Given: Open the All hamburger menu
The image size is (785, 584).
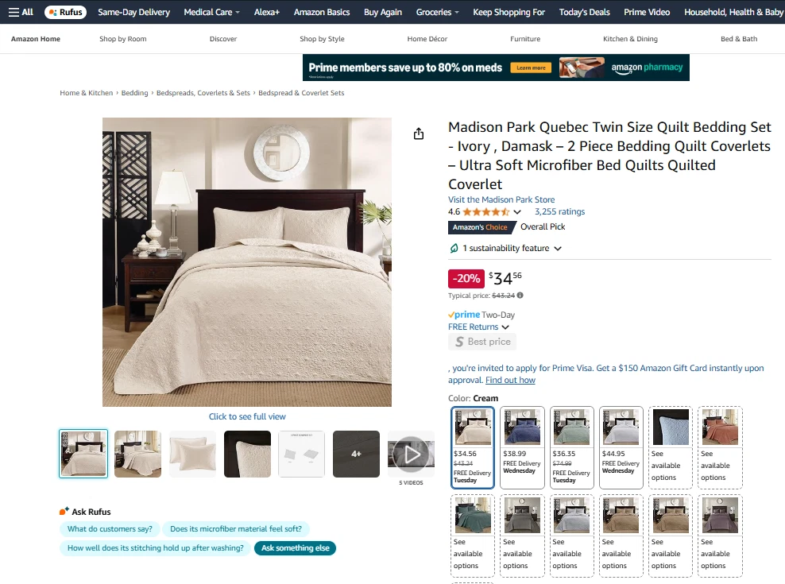Looking at the screenshot, I should pos(21,12).
